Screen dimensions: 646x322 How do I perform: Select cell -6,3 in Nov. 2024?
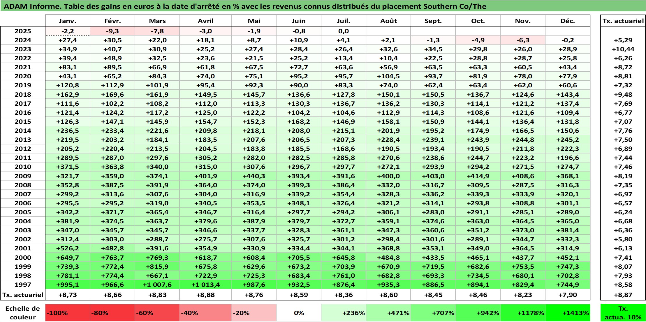523,40
